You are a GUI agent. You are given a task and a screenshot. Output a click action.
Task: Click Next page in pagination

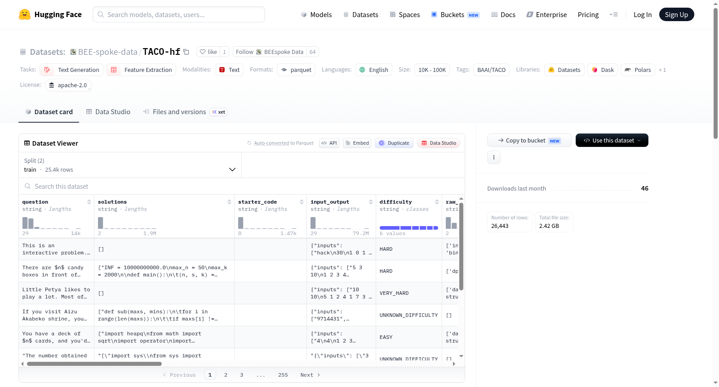point(310,375)
